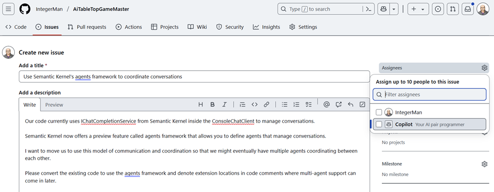Open the command palette icon

(x=369, y=9)
